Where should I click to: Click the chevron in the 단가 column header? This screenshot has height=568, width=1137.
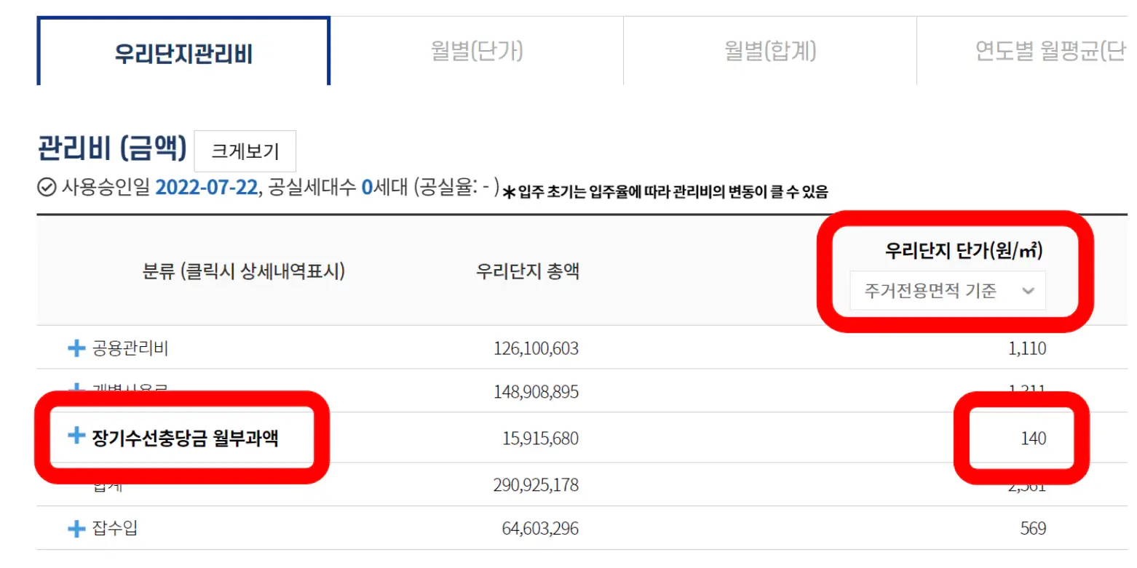coord(1029,291)
